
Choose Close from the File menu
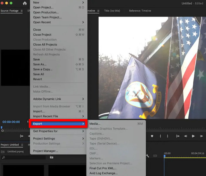click(59, 30)
